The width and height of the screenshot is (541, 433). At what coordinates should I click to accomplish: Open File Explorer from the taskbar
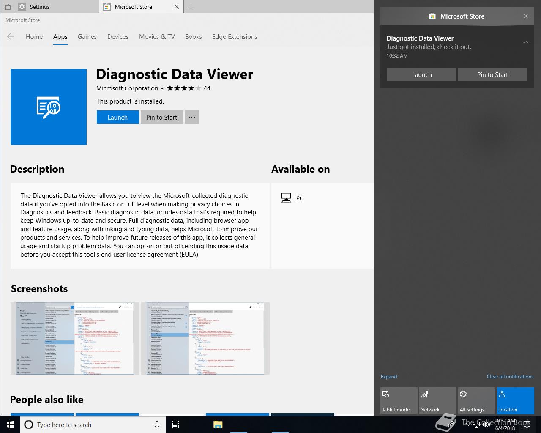tap(218, 425)
